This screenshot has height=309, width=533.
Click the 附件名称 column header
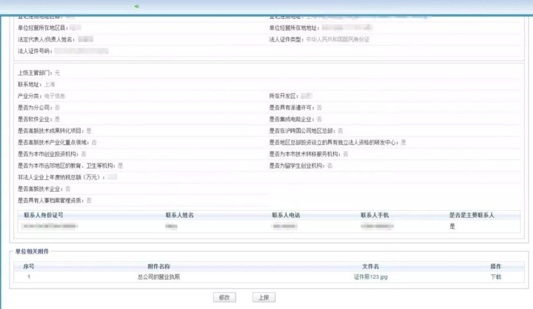tap(159, 266)
